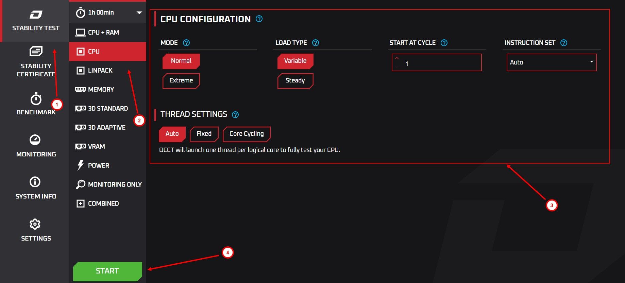Click the GPU icon next to VRAM
625x283 pixels.
[81, 147]
